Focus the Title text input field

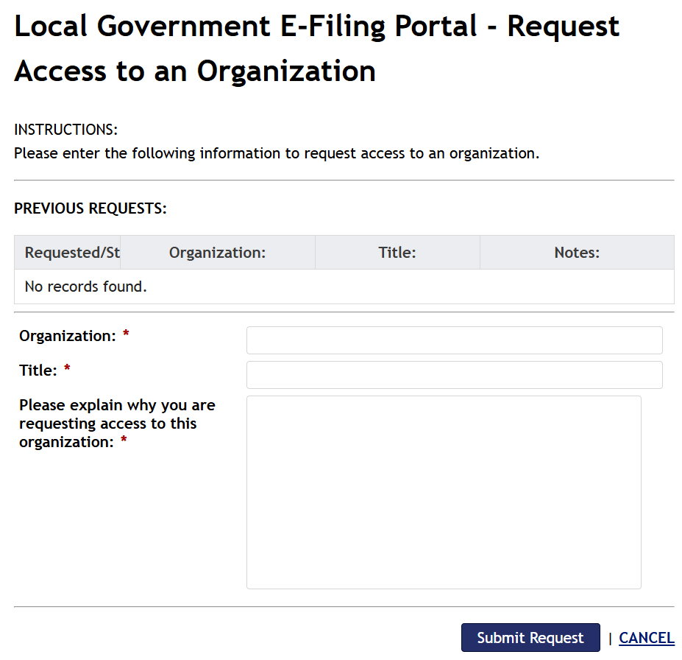coord(454,375)
